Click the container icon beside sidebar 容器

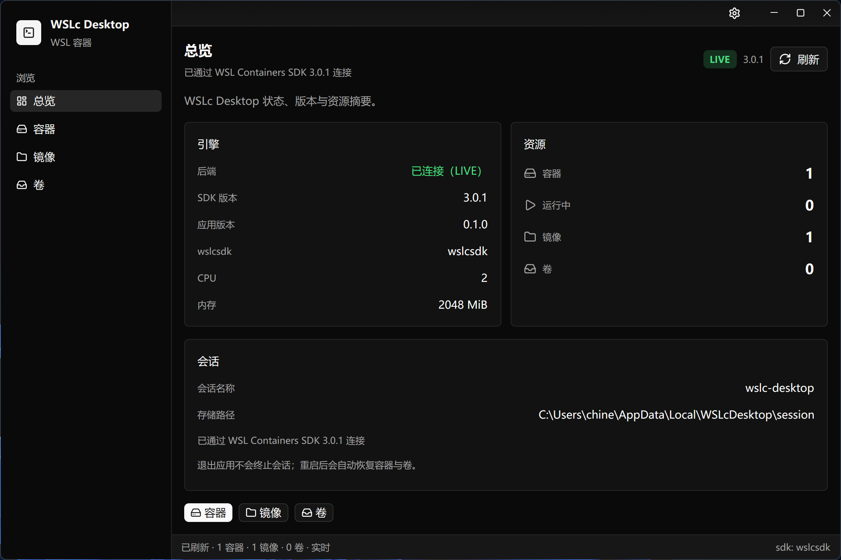click(x=22, y=129)
